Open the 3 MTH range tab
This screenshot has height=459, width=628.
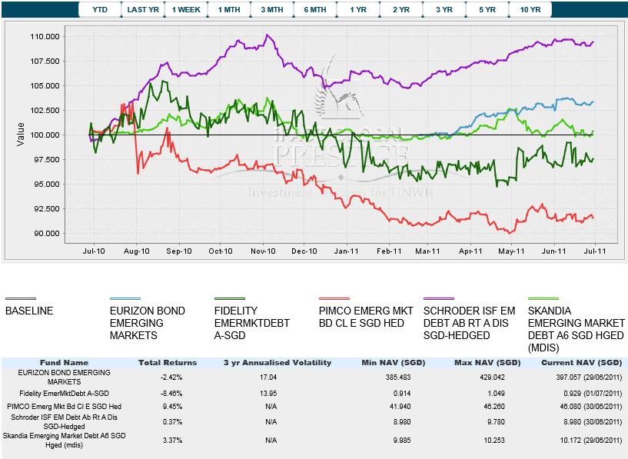click(272, 10)
